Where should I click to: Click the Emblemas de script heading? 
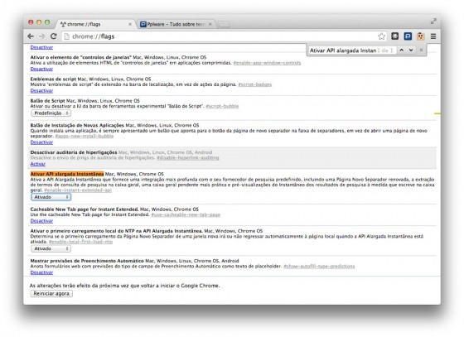pos(53,79)
